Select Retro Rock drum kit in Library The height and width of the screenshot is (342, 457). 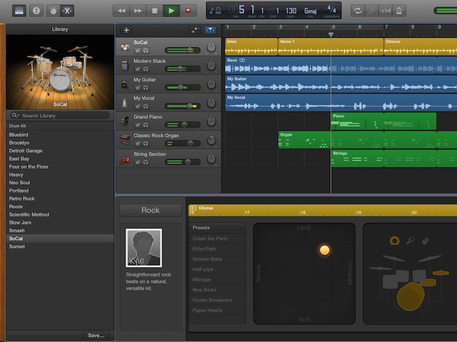coord(22,199)
